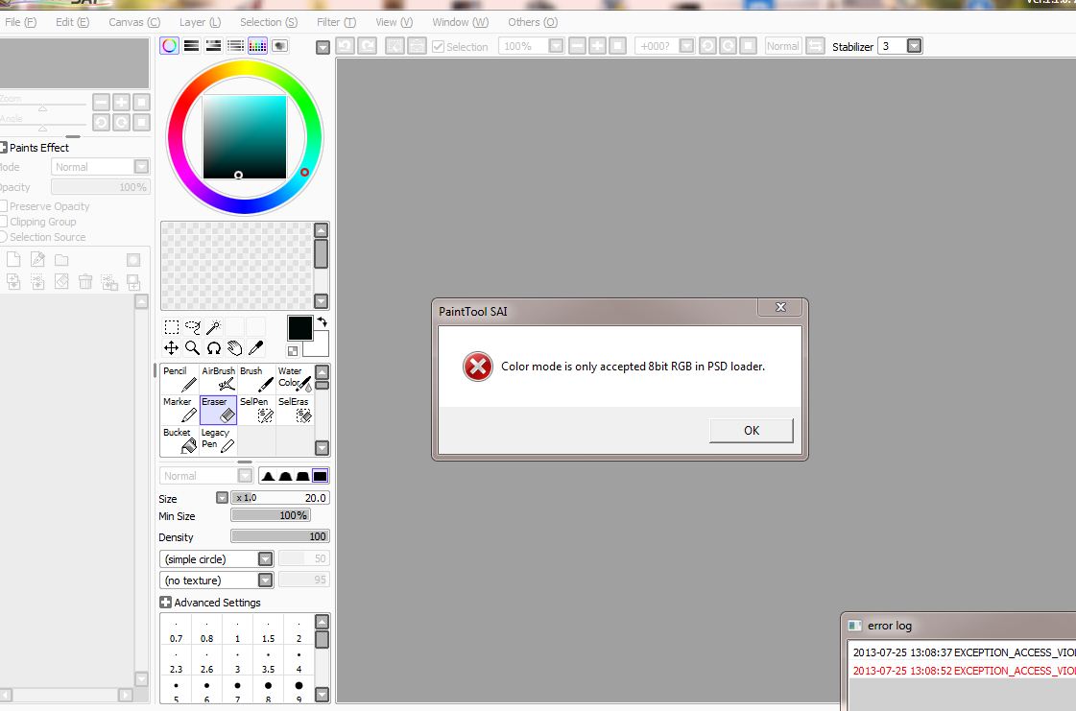Screen dimensions: 1076x711
Task: Open the Edit menu
Action: click(x=72, y=22)
